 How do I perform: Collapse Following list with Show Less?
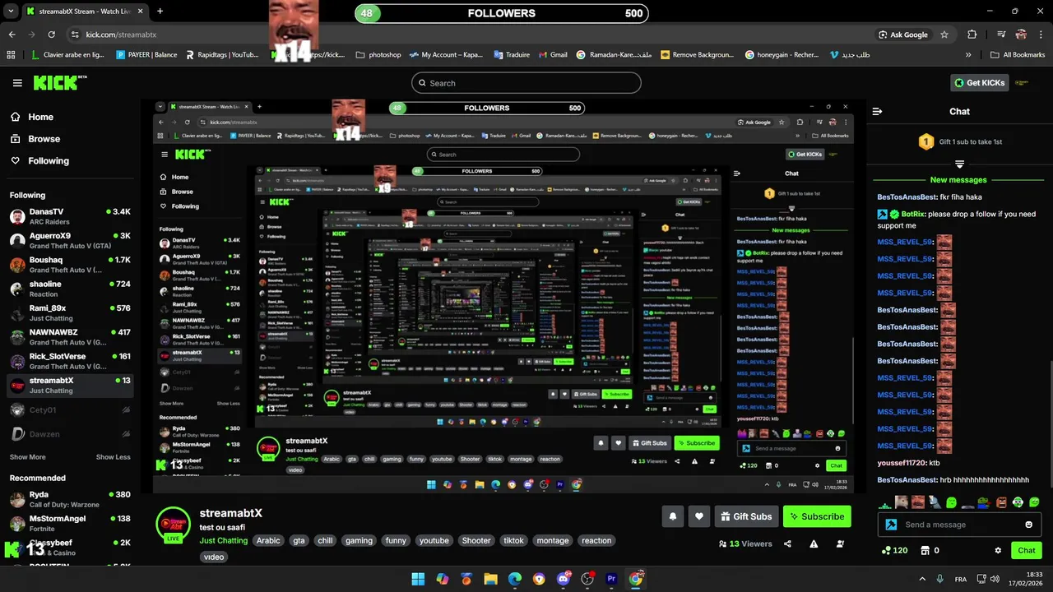pyautogui.click(x=113, y=457)
